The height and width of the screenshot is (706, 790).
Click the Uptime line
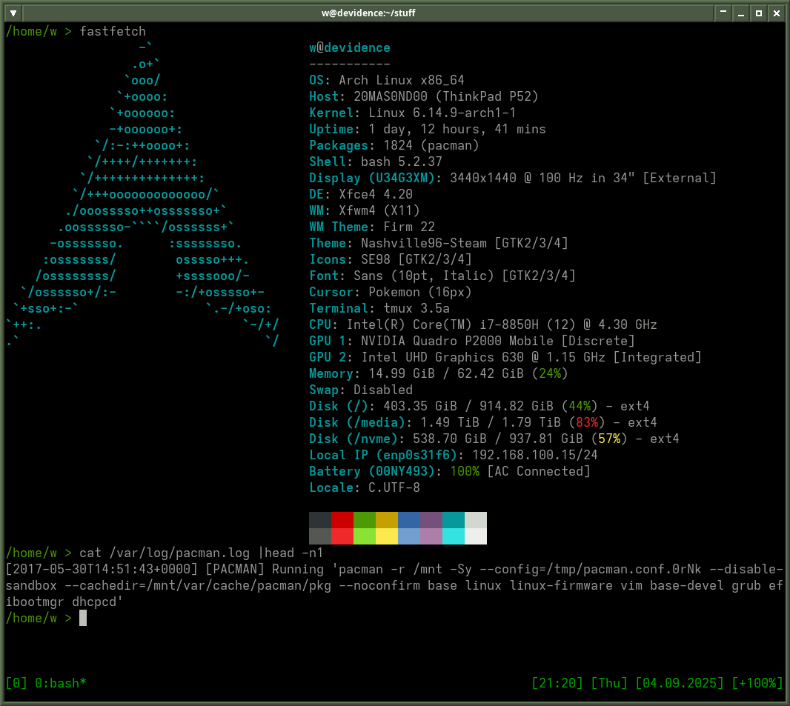click(428, 129)
